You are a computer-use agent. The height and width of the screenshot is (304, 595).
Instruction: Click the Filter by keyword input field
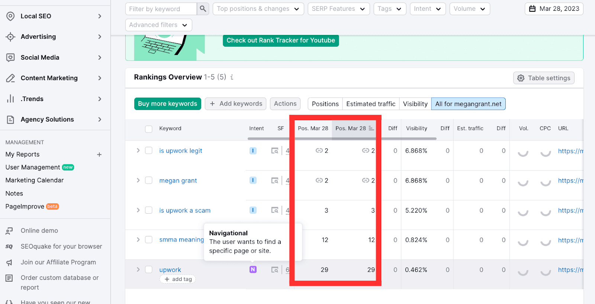(161, 9)
